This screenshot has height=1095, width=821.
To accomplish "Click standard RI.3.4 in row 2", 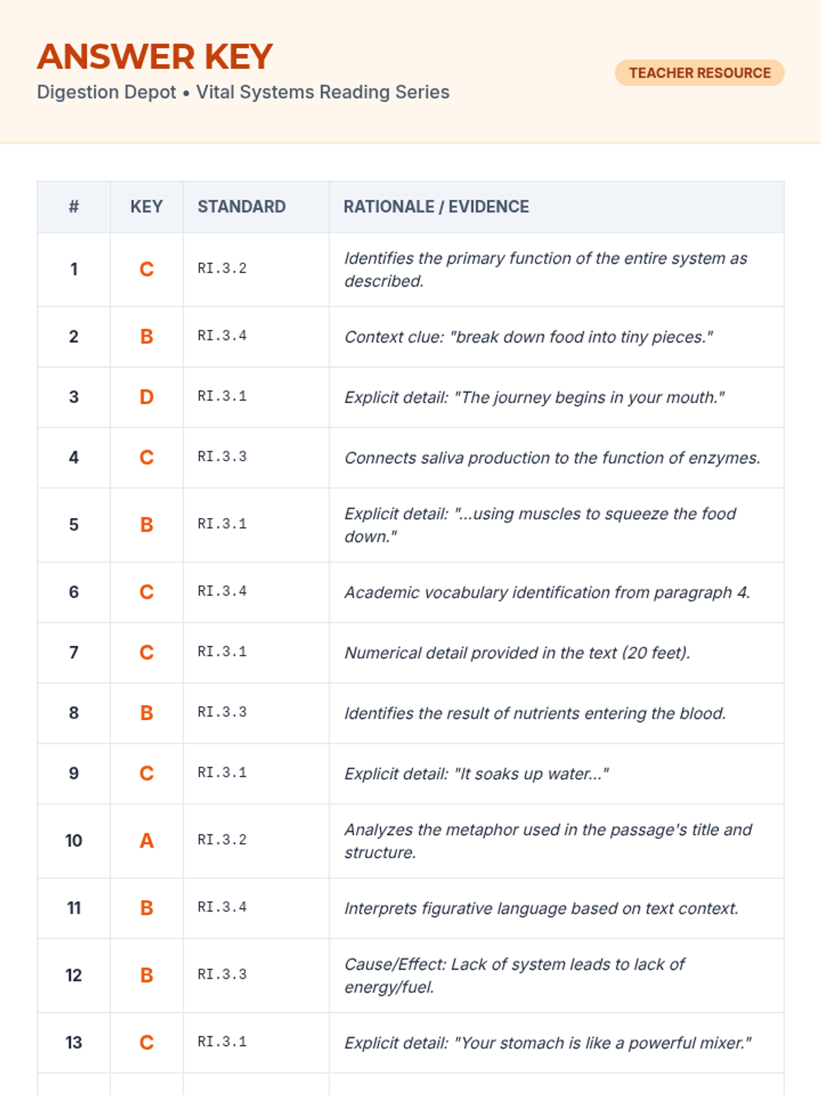I will pyautogui.click(x=222, y=336).
